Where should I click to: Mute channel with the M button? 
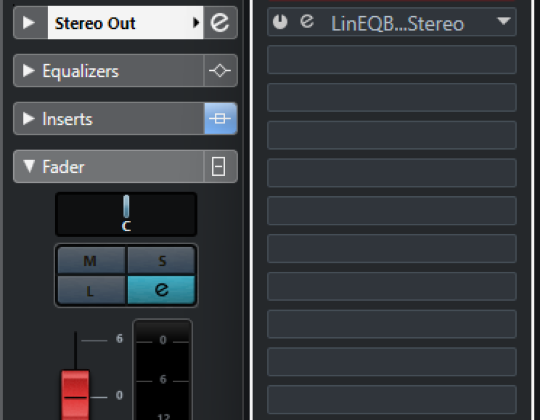click(x=91, y=260)
